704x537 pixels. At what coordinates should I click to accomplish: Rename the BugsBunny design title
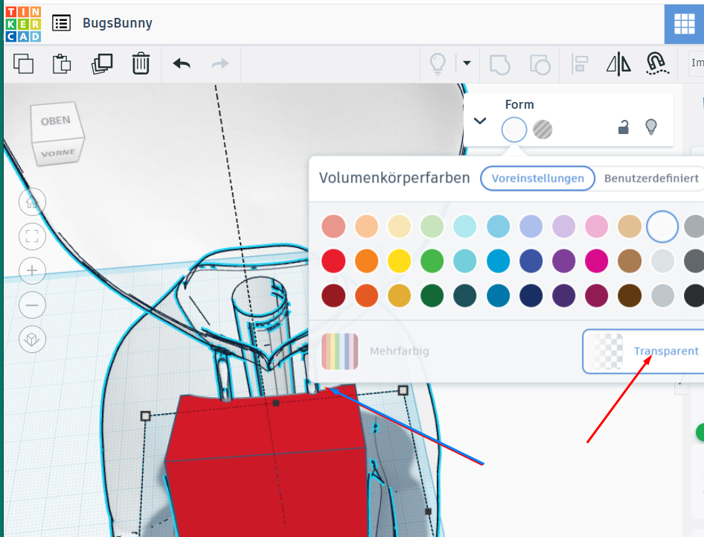pyautogui.click(x=117, y=23)
